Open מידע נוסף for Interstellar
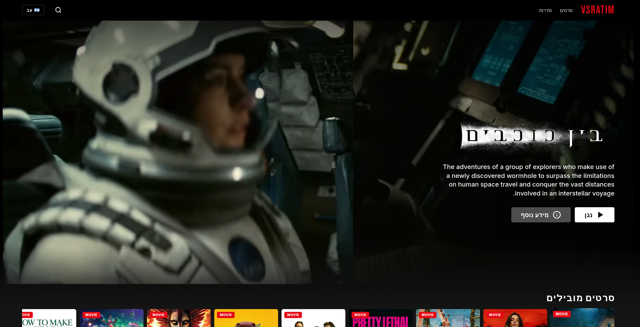The width and height of the screenshot is (640, 327). click(541, 214)
